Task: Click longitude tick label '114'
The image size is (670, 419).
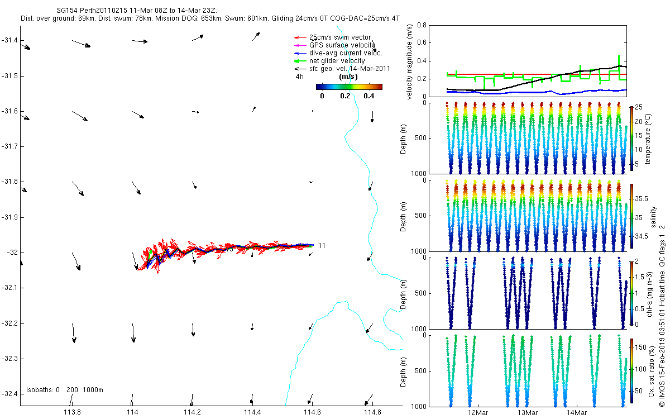Action: (132, 413)
